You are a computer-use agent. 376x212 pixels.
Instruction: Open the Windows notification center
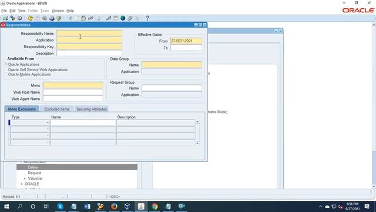(x=367, y=206)
